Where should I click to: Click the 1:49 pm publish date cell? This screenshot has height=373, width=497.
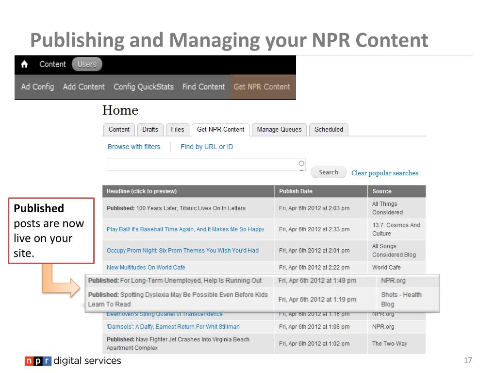coord(317,281)
